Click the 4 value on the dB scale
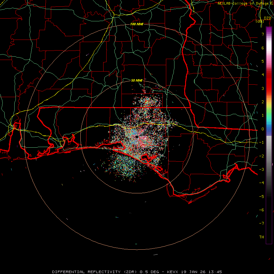This screenshot has height=274, width=274. coord(263,75)
